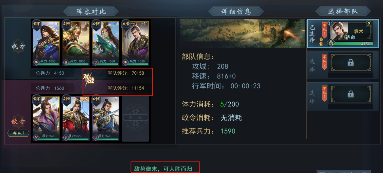The height and width of the screenshot is (173, 383).
Task: Click the battlefield preview image
Action: pyautogui.click(x=242, y=34)
